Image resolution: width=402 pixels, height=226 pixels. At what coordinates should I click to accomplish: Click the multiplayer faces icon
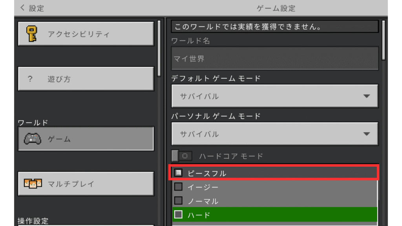coord(33,184)
